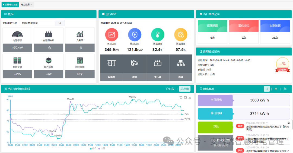Switch the curve to 分时段
Image resolution: width=293 pixels, height=153 pixels.
click(170, 89)
